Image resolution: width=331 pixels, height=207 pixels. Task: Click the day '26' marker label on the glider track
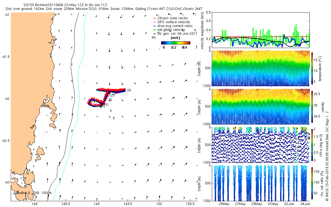point(129,90)
